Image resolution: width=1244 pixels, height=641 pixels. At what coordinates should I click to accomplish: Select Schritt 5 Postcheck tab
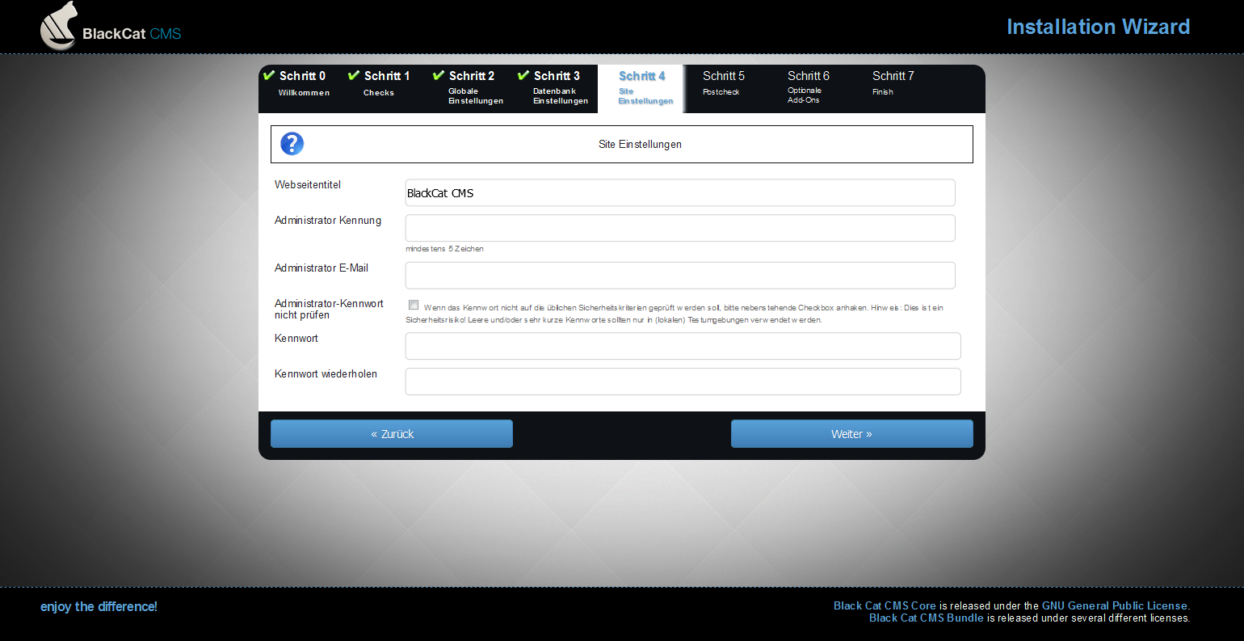point(725,89)
